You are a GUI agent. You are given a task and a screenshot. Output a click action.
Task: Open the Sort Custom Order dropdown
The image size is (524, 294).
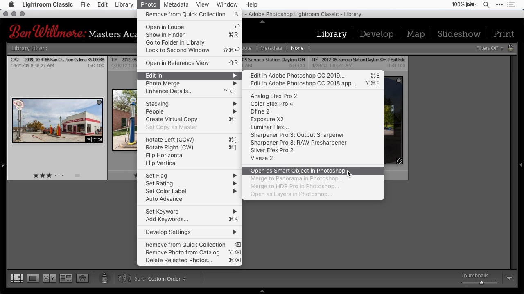point(167,278)
